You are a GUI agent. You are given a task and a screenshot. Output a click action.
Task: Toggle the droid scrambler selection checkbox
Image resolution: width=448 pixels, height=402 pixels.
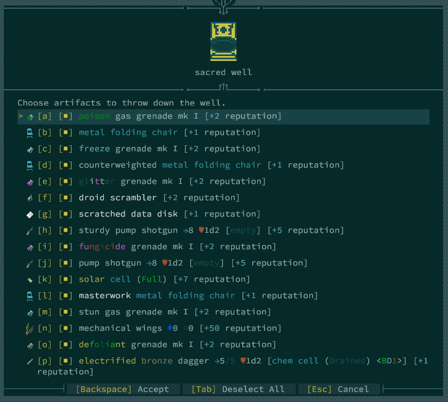click(65, 198)
